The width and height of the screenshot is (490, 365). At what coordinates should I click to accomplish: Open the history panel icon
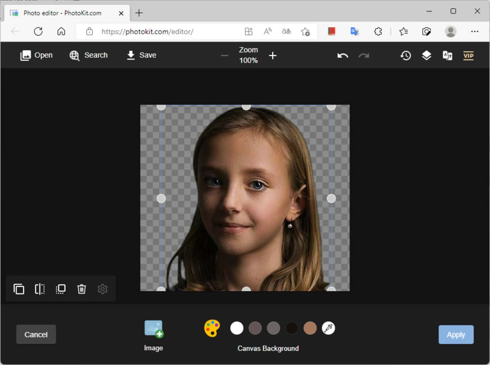coord(406,56)
